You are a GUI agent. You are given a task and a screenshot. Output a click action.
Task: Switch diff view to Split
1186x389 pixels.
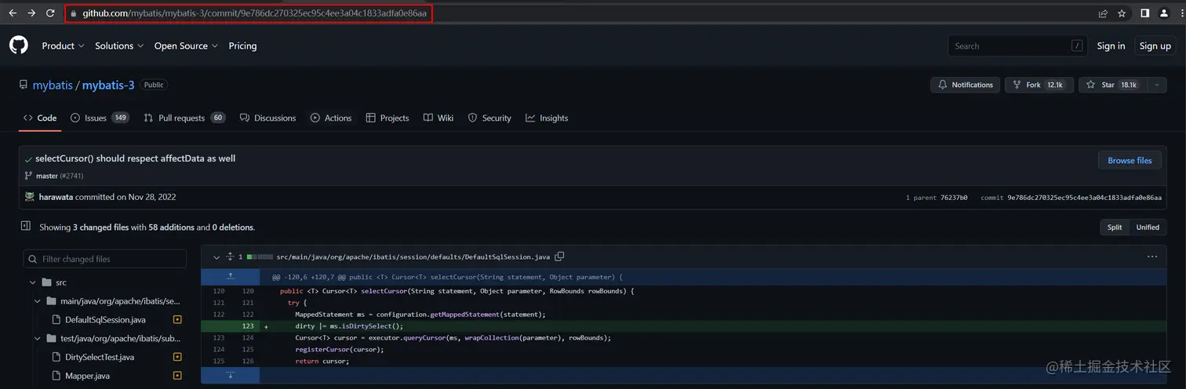1114,227
